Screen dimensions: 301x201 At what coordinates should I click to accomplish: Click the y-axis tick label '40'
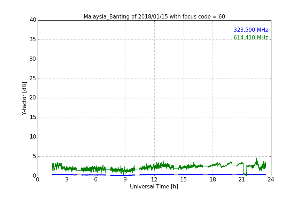(33, 20)
